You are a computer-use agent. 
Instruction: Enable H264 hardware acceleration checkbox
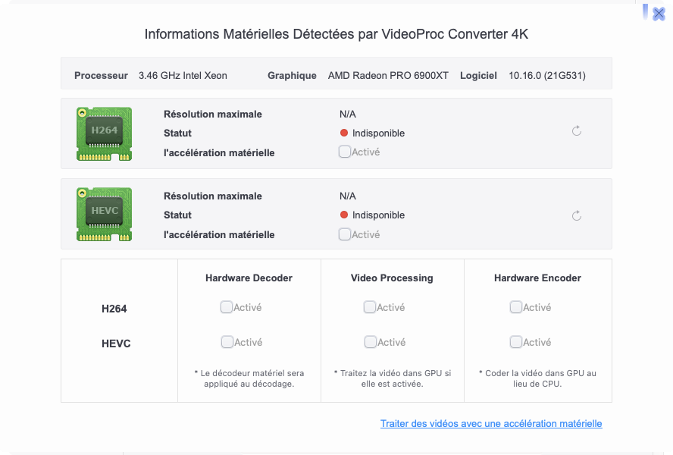pos(345,152)
